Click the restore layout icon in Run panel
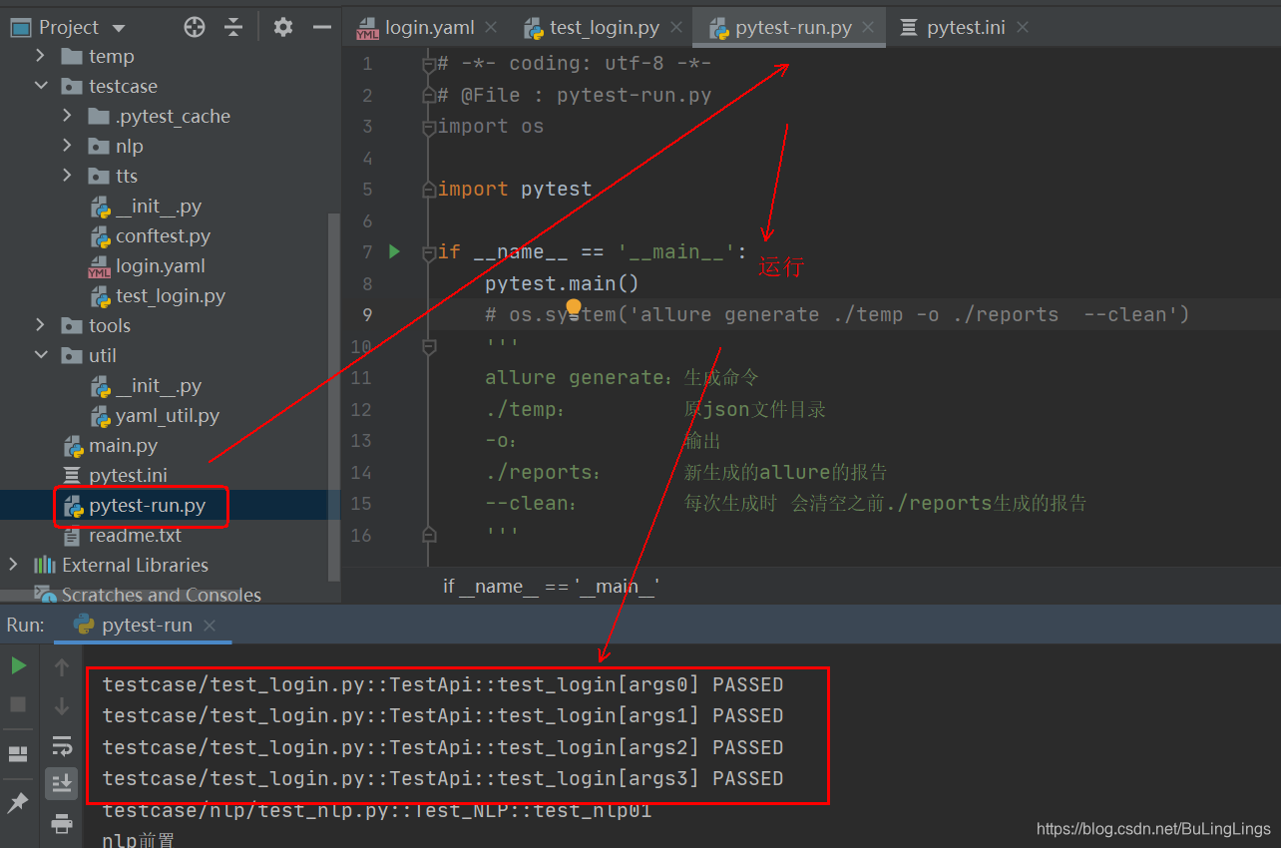This screenshot has height=848, width=1281. pos(18,754)
